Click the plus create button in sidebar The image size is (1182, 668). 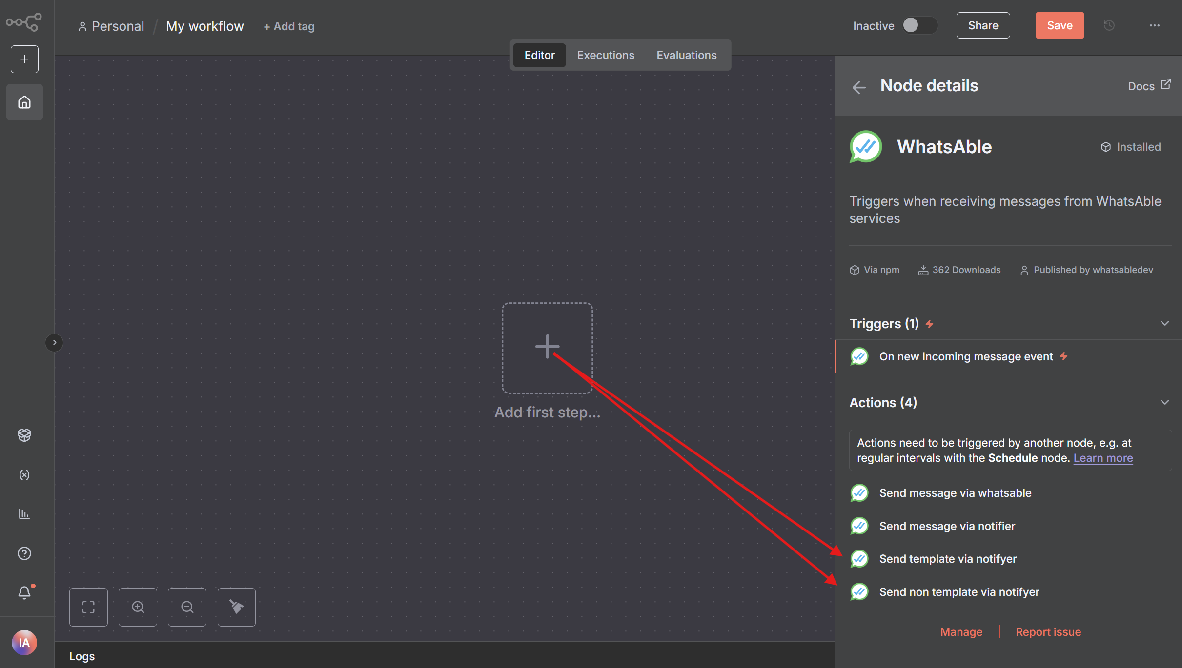click(24, 59)
